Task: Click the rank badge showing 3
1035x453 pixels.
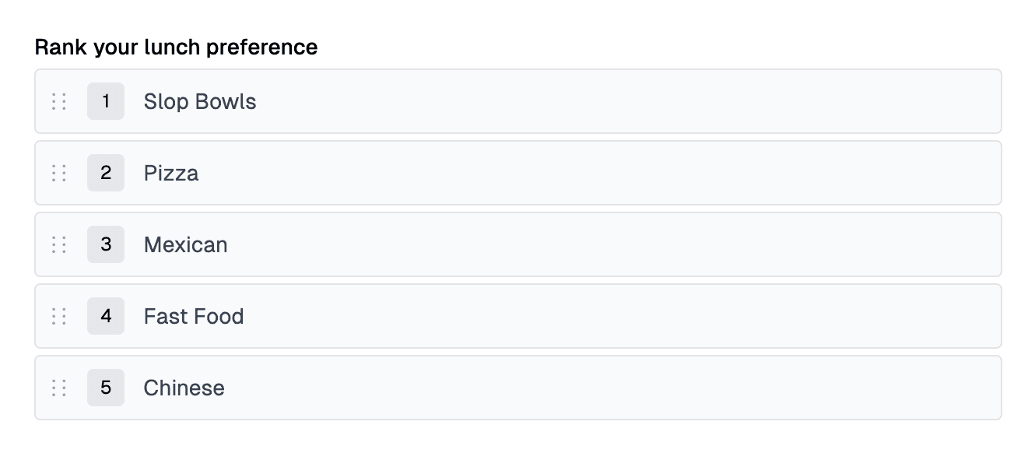Action: [105, 244]
